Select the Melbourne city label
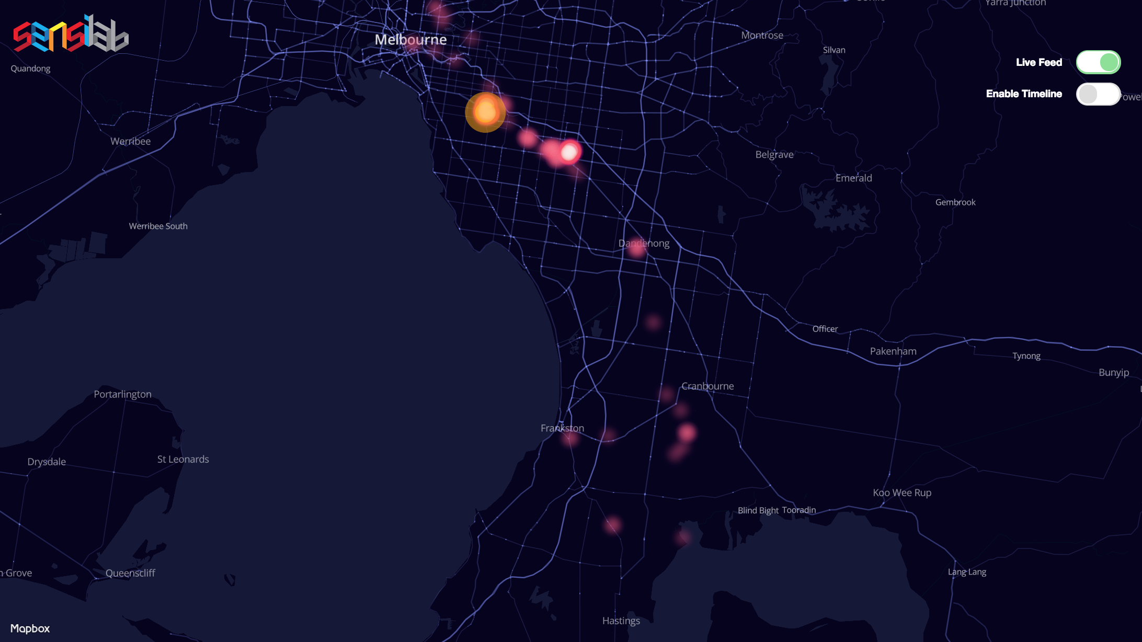 410,40
